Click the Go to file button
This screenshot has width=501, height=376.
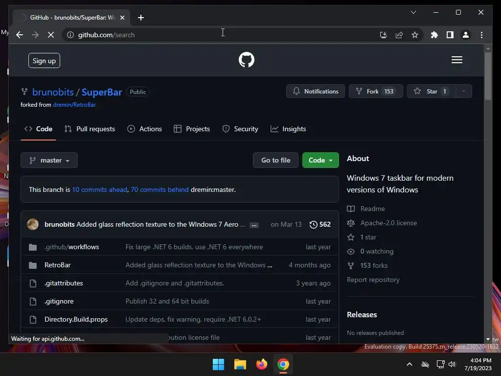[x=275, y=160]
